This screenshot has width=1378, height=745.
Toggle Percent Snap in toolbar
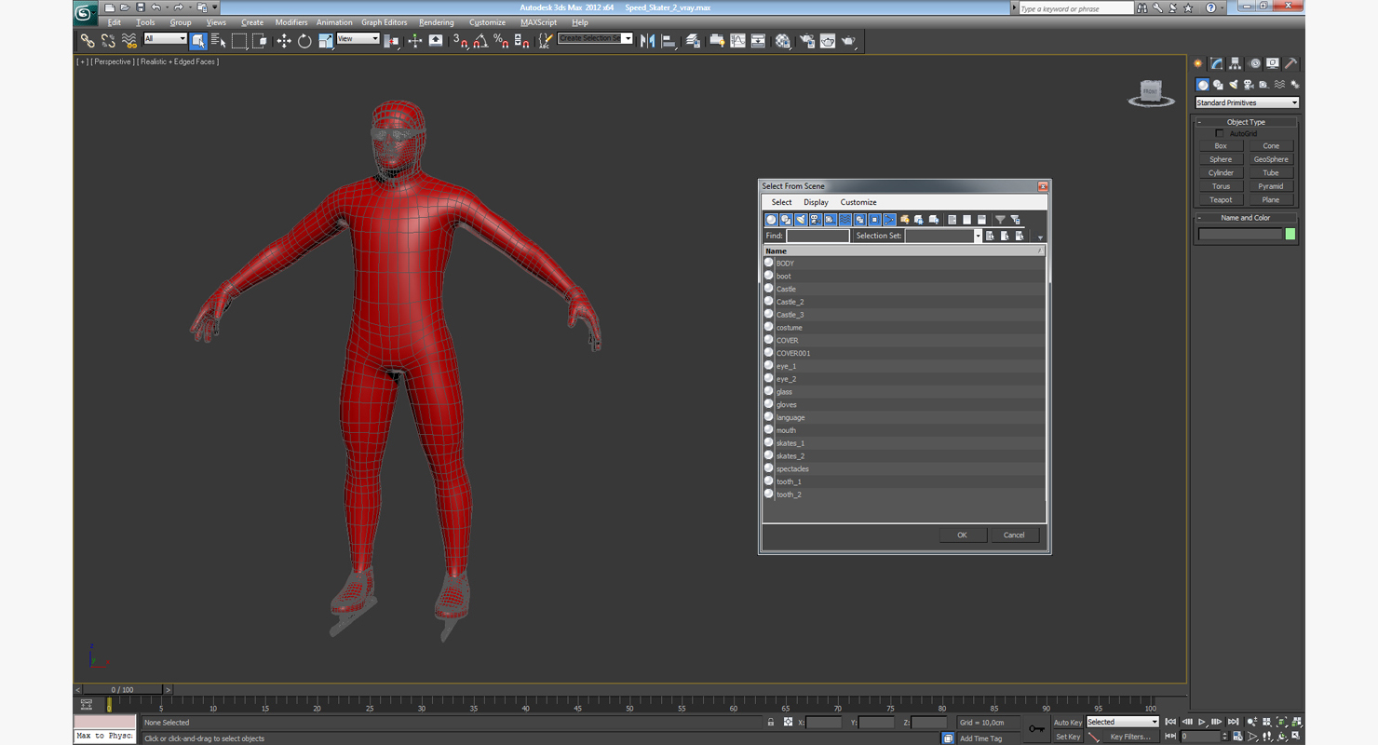tap(501, 41)
